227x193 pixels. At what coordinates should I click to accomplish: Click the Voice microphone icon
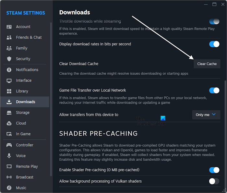(9, 156)
